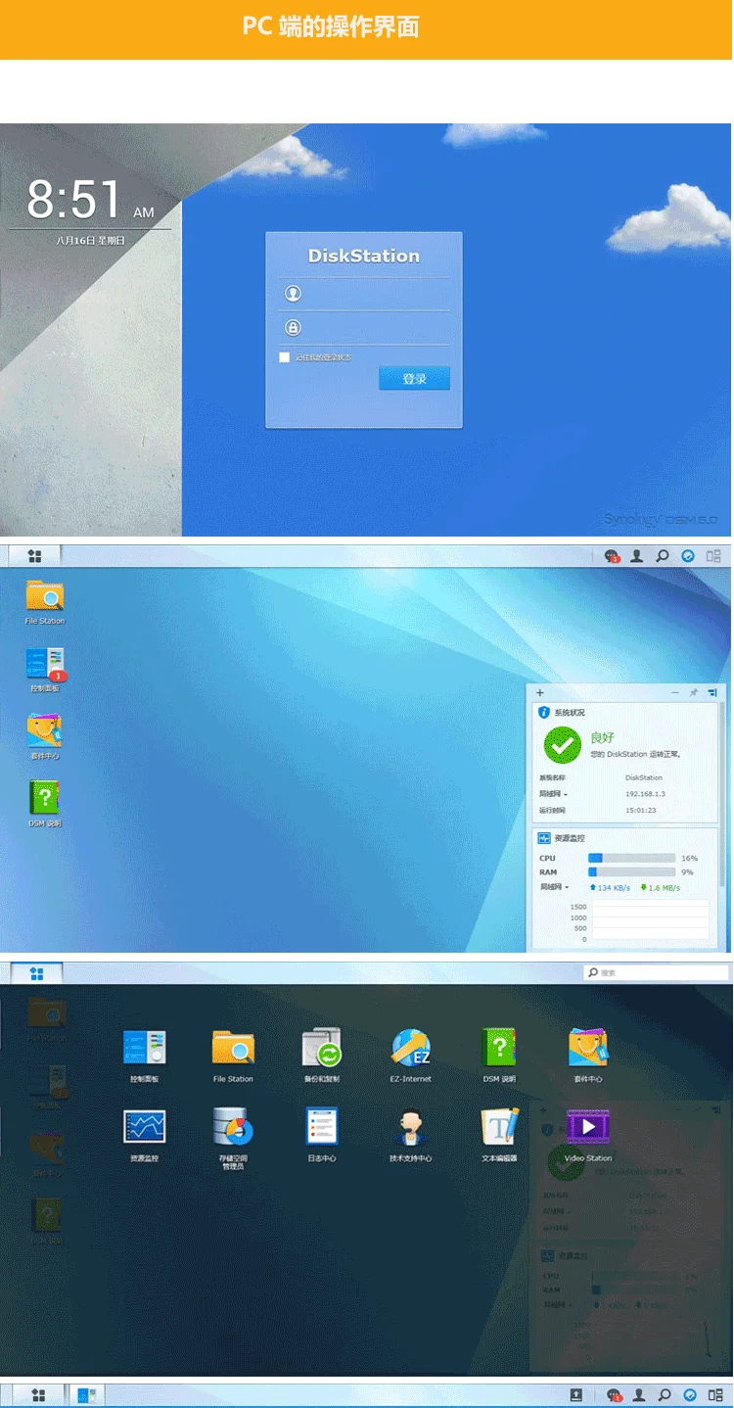Open Pilot View on the bright desktop's taskbar
The height and width of the screenshot is (1408, 734).
tap(714, 556)
